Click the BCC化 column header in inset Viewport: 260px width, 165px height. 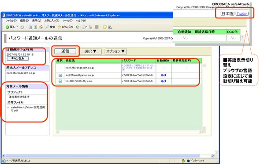[x=233, y=32]
